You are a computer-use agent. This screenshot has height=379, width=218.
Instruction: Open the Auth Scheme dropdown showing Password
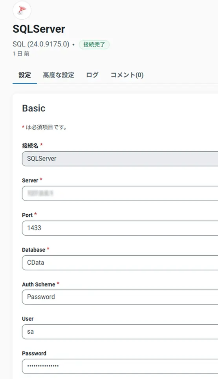tap(120, 297)
